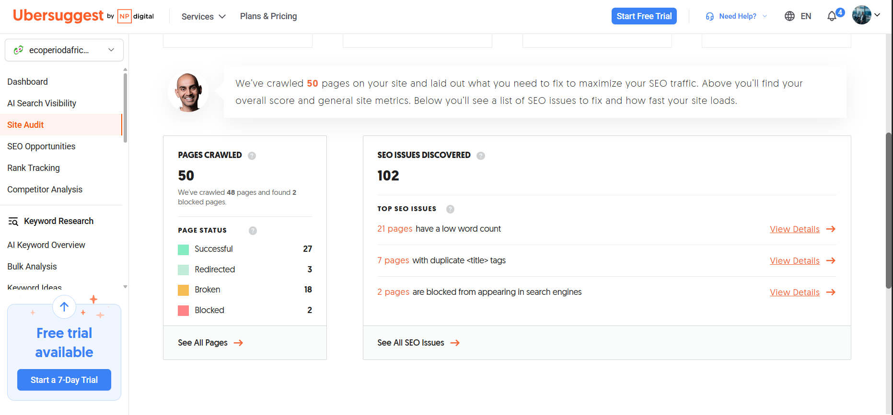Expand the Services dropdown

click(x=203, y=17)
